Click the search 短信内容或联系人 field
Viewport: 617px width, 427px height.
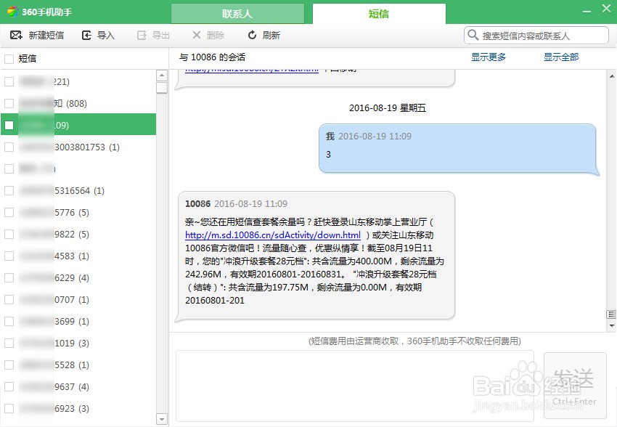536,36
